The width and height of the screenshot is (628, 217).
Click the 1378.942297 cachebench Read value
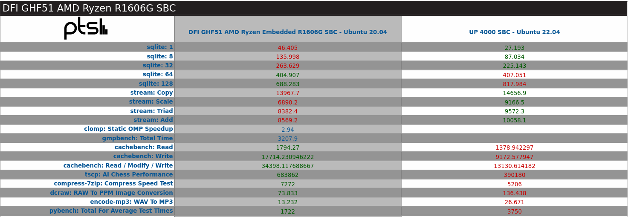[515, 148]
